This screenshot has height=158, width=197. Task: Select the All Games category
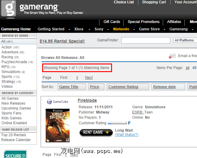tap(10, 98)
